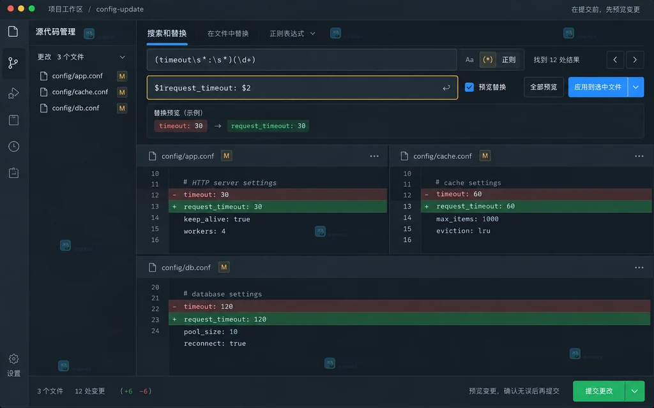Viewport: 654px width, 408px height.
Task: Click 'reconnect: true' line in db.conf
Action: [x=215, y=344]
